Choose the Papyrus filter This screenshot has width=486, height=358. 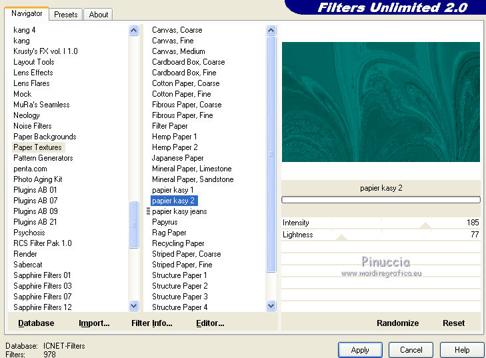(x=165, y=222)
